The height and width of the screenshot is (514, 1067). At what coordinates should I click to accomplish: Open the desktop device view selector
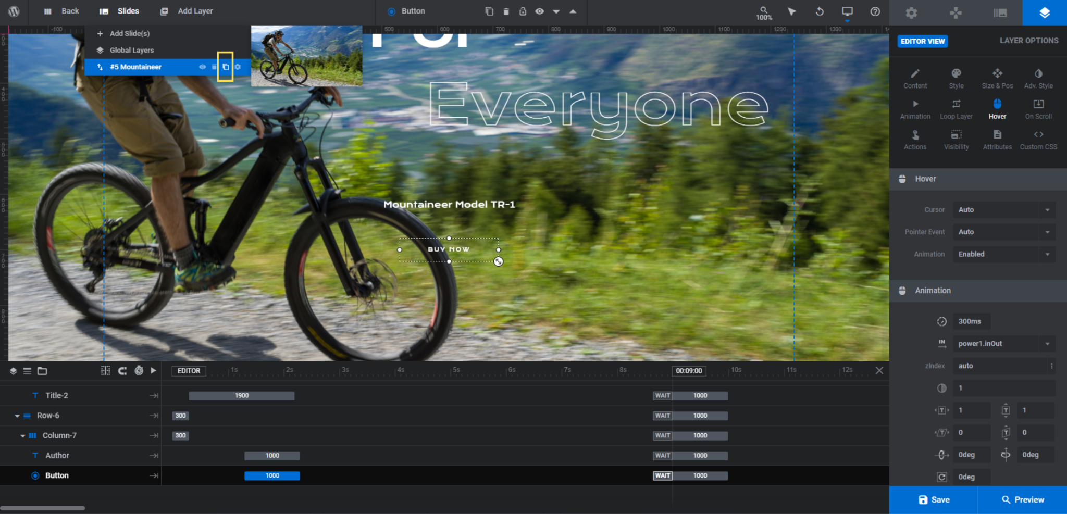click(x=847, y=11)
